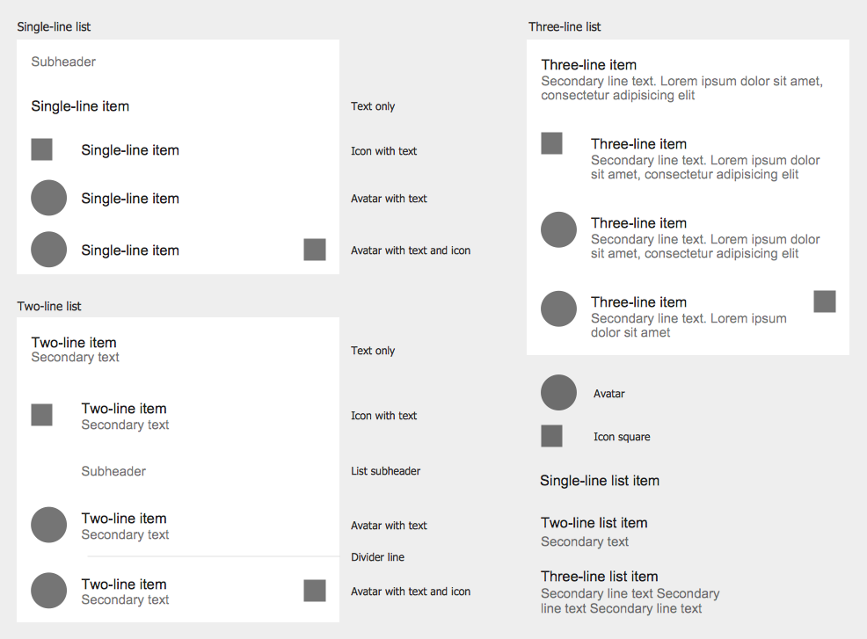The height and width of the screenshot is (639, 867).
Task: Click avatar of the third three-line item
Action: point(558,229)
